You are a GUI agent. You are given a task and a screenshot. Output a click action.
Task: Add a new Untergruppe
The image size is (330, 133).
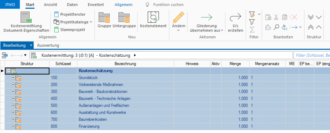coord(124,20)
